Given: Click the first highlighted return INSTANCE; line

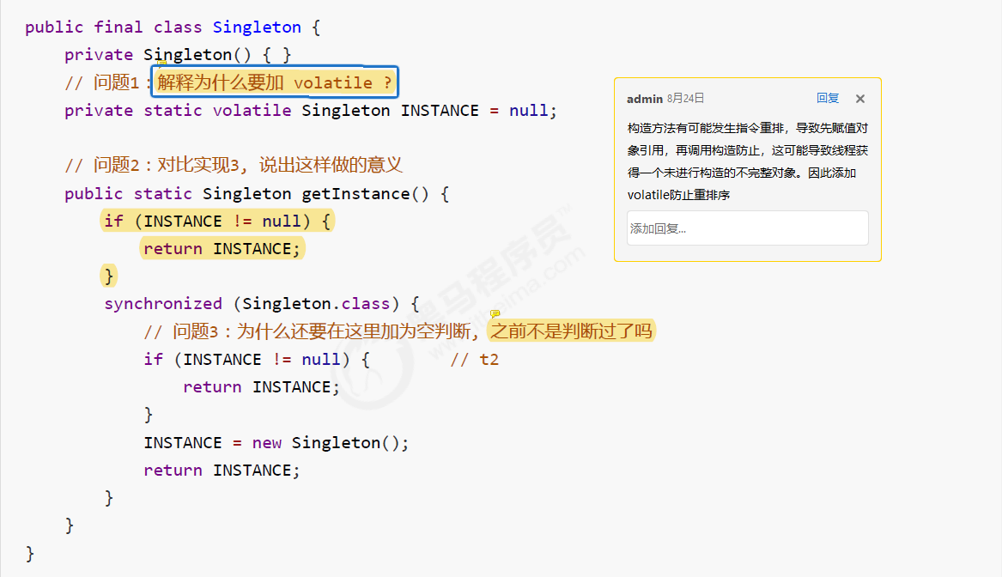Looking at the screenshot, I should [222, 248].
